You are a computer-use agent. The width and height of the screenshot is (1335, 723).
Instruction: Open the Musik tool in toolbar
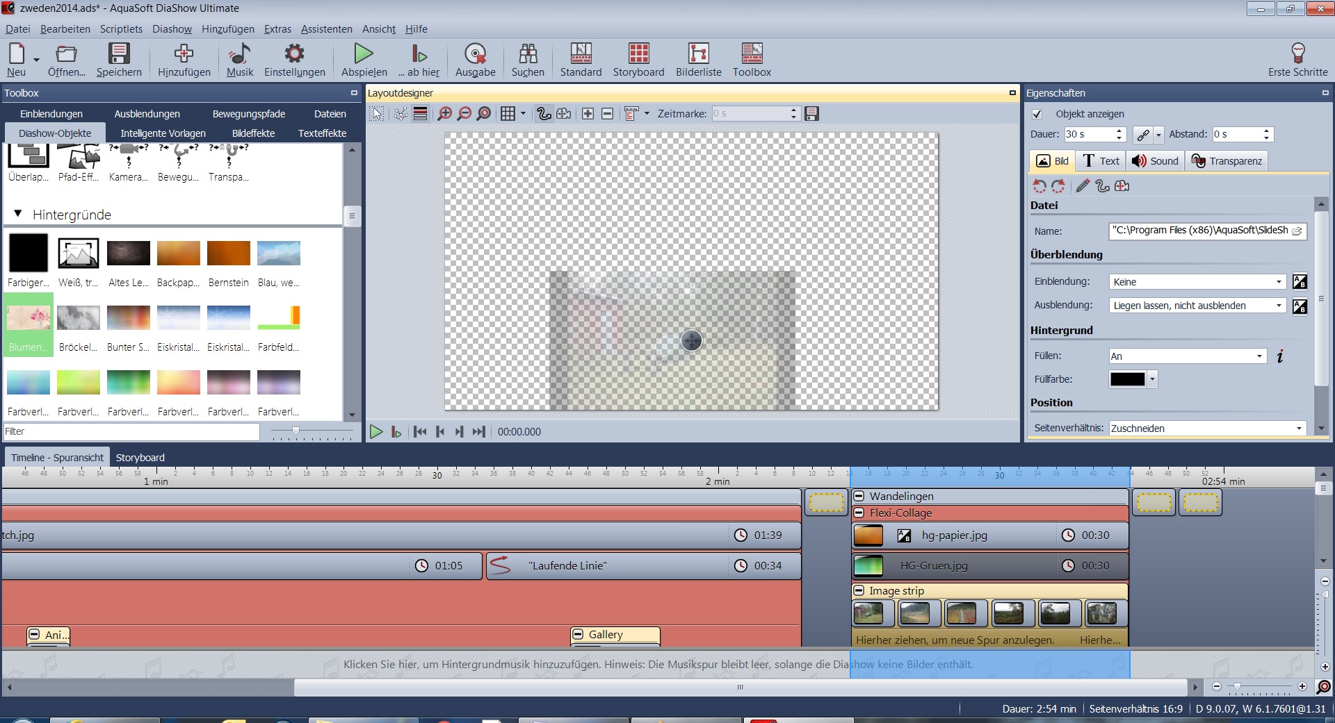pyautogui.click(x=240, y=54)
